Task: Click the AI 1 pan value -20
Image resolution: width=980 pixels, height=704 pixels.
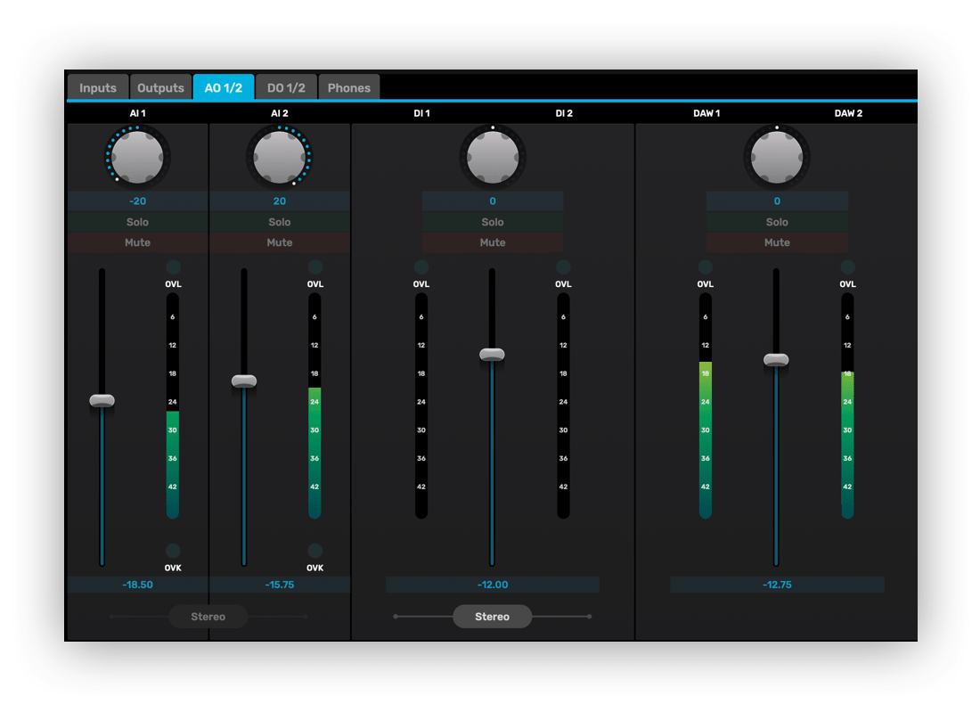Action: pyautogui.click(x=137, y=201)
